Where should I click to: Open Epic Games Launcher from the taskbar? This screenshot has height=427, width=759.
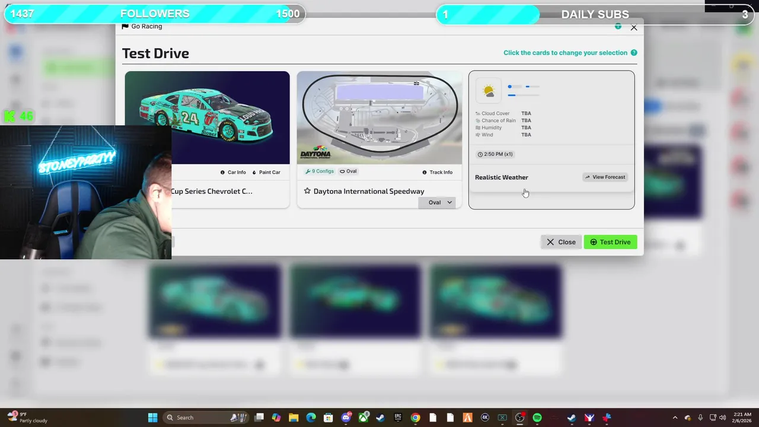coord(398,418)
